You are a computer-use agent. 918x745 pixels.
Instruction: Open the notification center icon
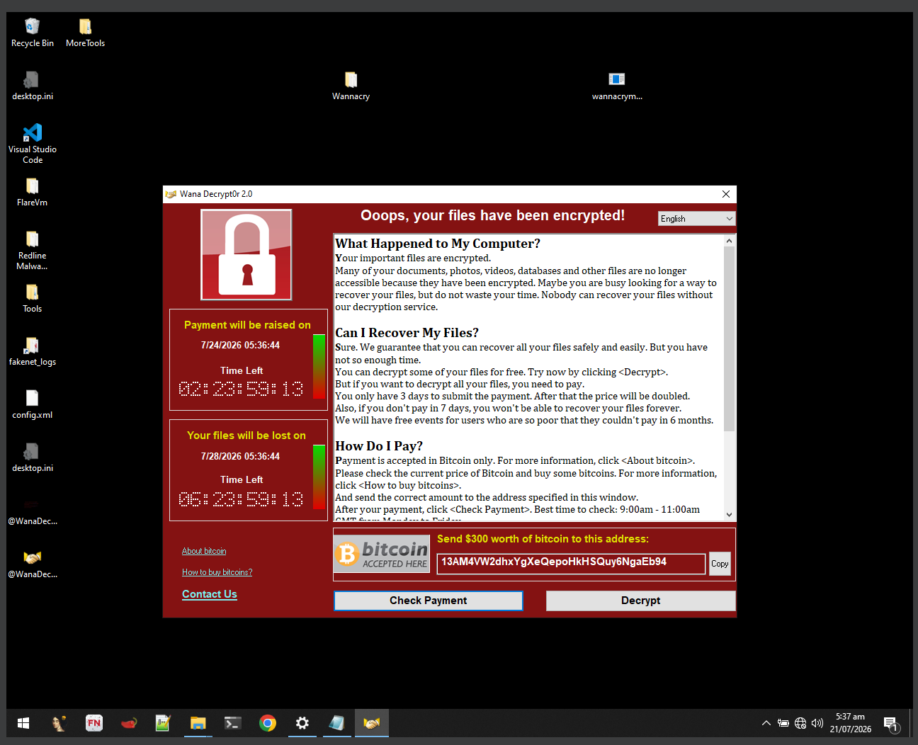coord(891,723)
